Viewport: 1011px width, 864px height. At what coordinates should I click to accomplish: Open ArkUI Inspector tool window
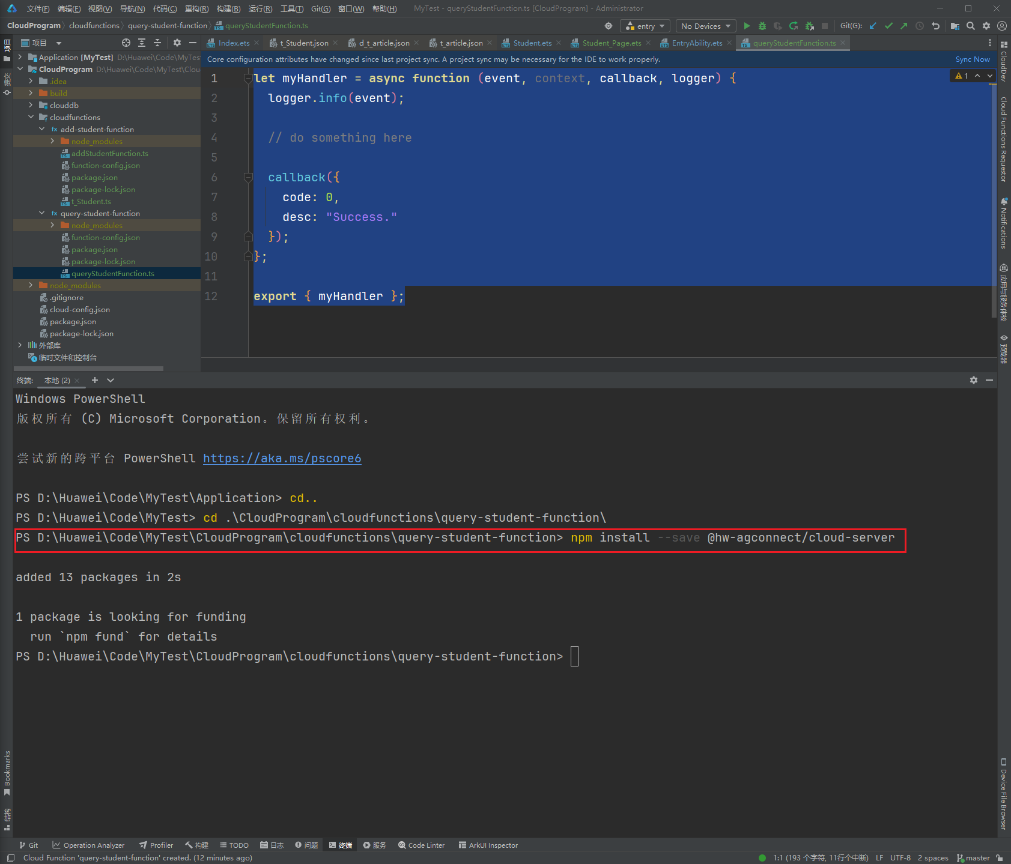click(488, 845)
